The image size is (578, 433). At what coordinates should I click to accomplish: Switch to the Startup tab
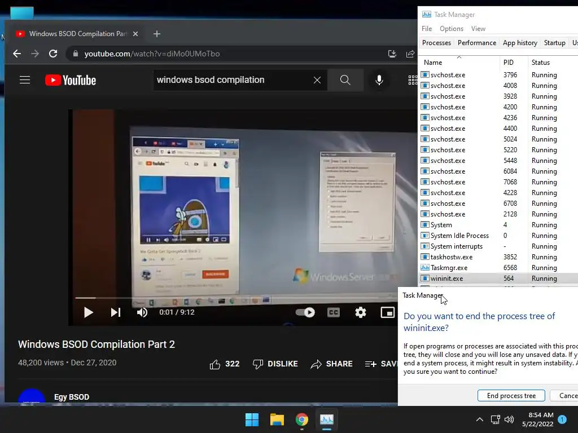554,43
